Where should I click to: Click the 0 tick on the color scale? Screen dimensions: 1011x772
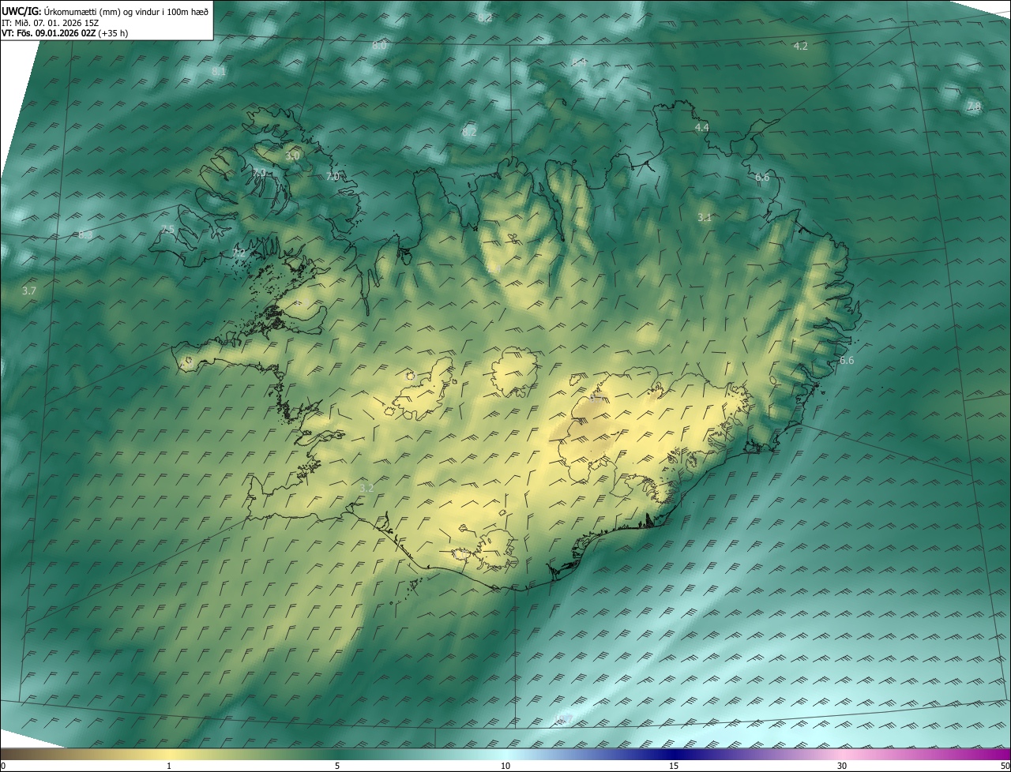point(3,766)
